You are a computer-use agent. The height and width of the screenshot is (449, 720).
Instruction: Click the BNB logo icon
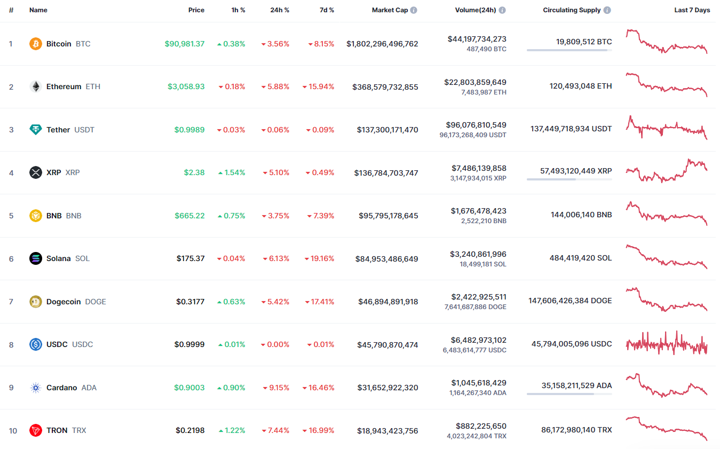[x=36, y=216]
